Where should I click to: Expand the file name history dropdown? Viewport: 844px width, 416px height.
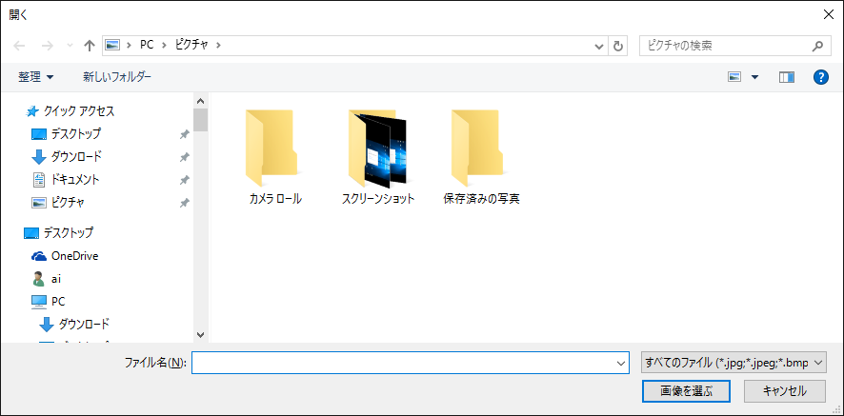coord(621,363)
